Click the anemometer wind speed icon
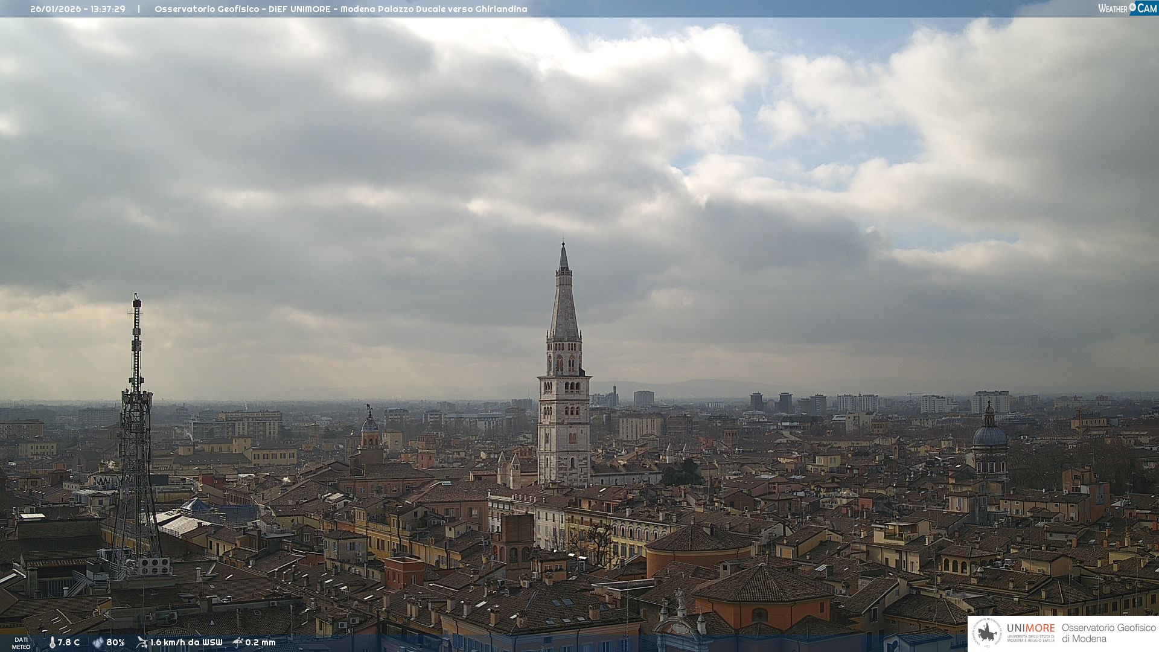Screen dimensions: 1159x652 click(142, 642)
